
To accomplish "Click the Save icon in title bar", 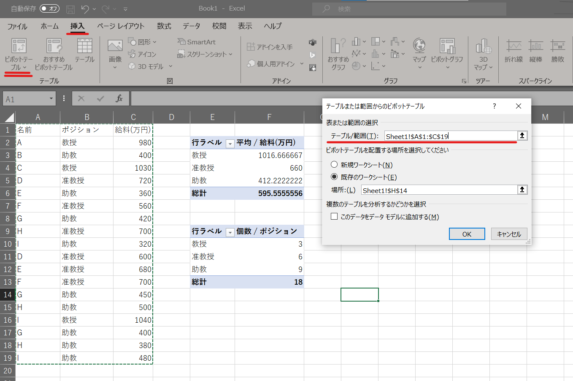I will tap(70, 8).
